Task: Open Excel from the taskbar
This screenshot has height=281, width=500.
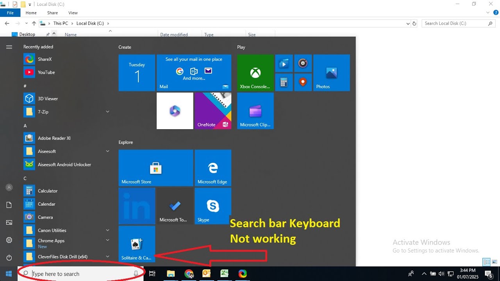Action: (x=225, y=274)
